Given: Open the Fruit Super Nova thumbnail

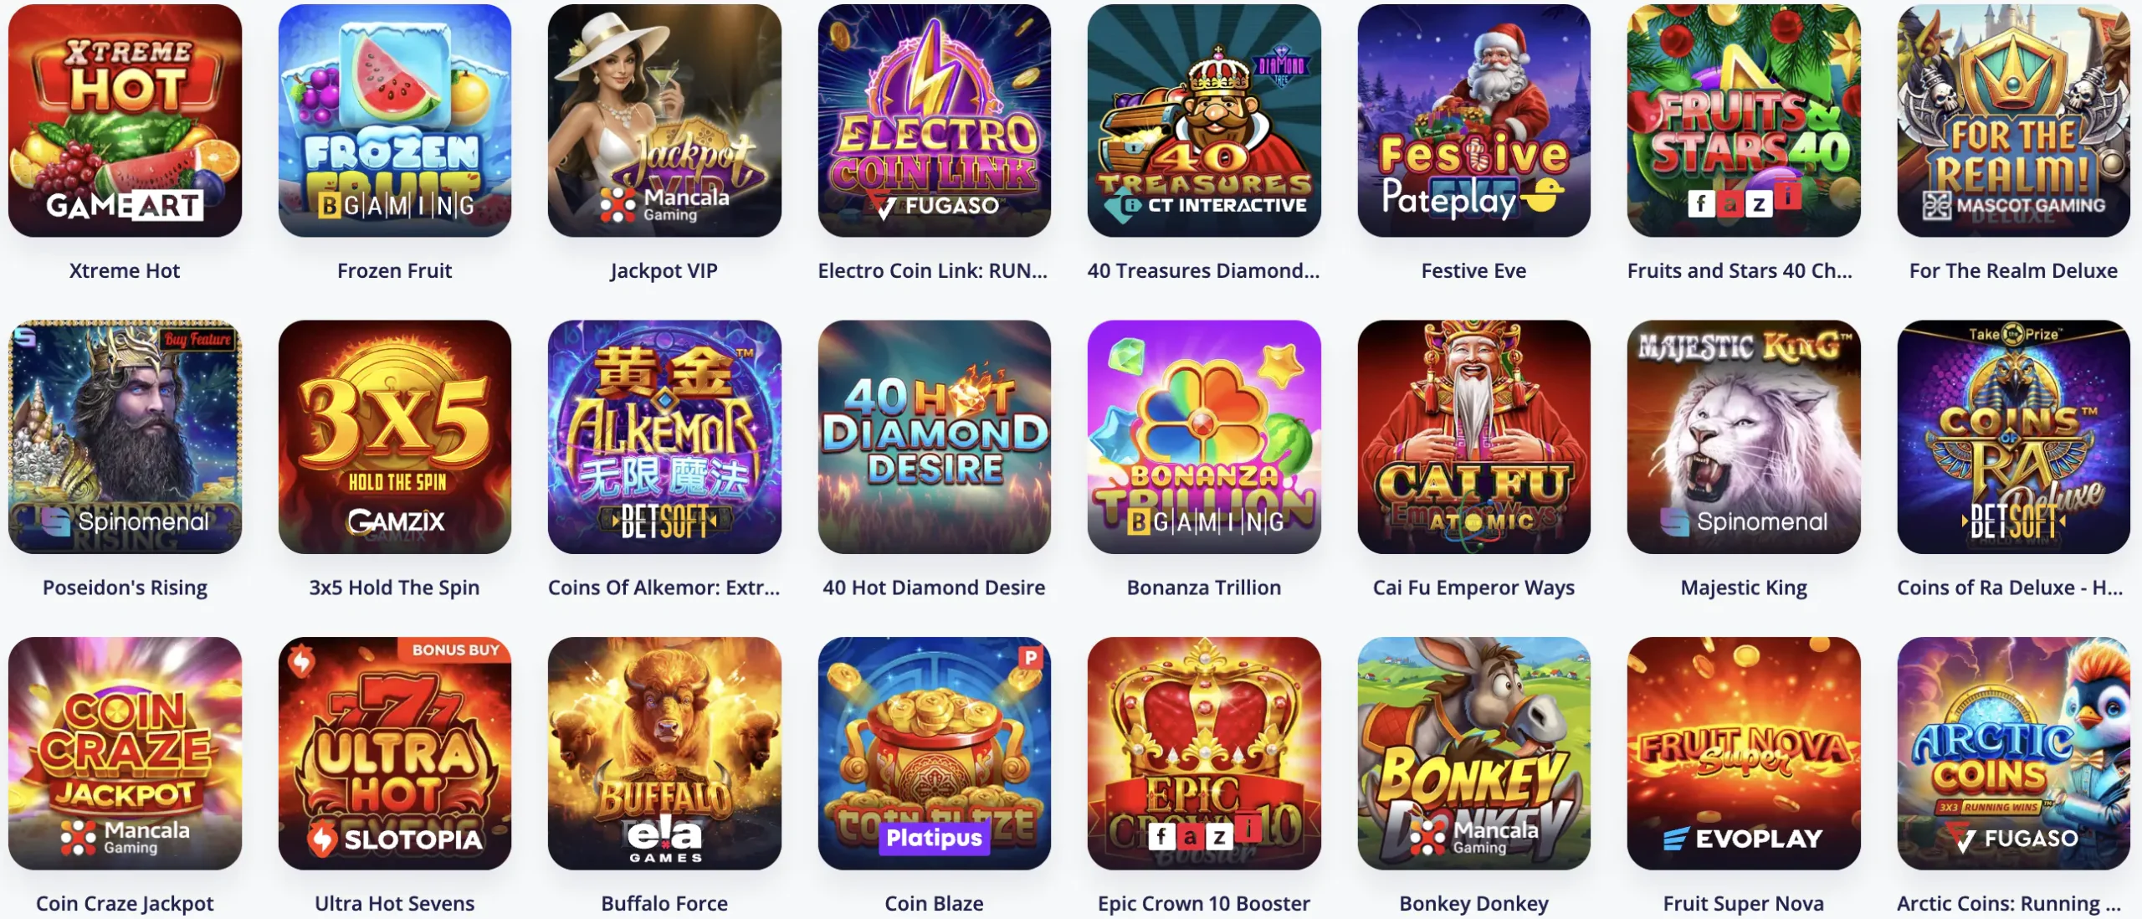Looking at the screenshot, I should (x=1744, y=753).
